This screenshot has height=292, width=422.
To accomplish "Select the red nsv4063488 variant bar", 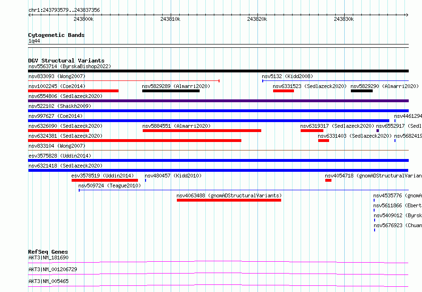I will (x=229, y=200).
